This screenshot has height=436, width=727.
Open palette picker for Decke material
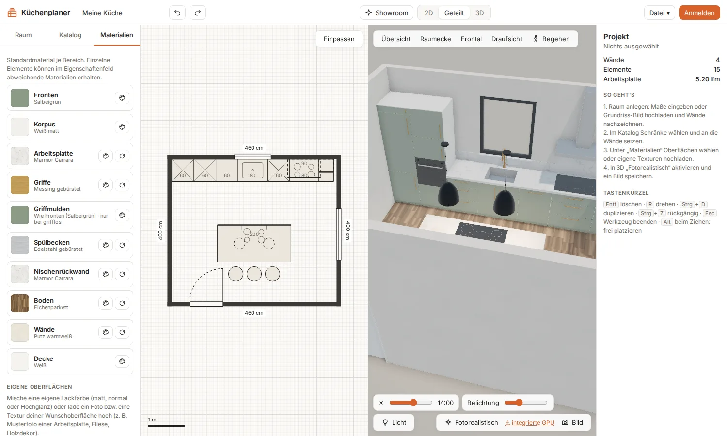tap(122, 361)
